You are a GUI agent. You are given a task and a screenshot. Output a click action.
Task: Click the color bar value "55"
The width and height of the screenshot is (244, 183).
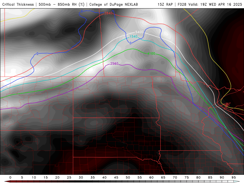pyautogui.click(x=140, y=178)
